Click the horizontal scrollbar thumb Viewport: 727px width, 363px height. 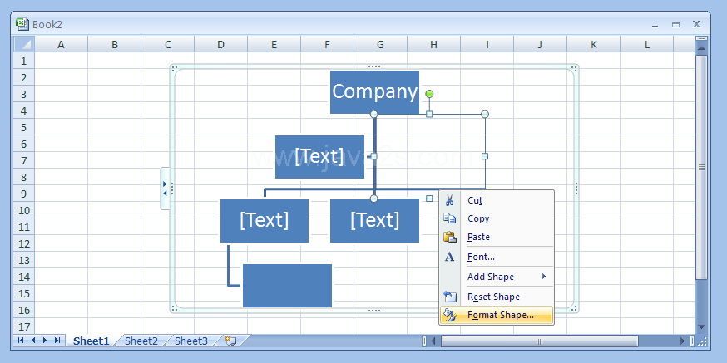pyautogui.click(x=539, y=341)
